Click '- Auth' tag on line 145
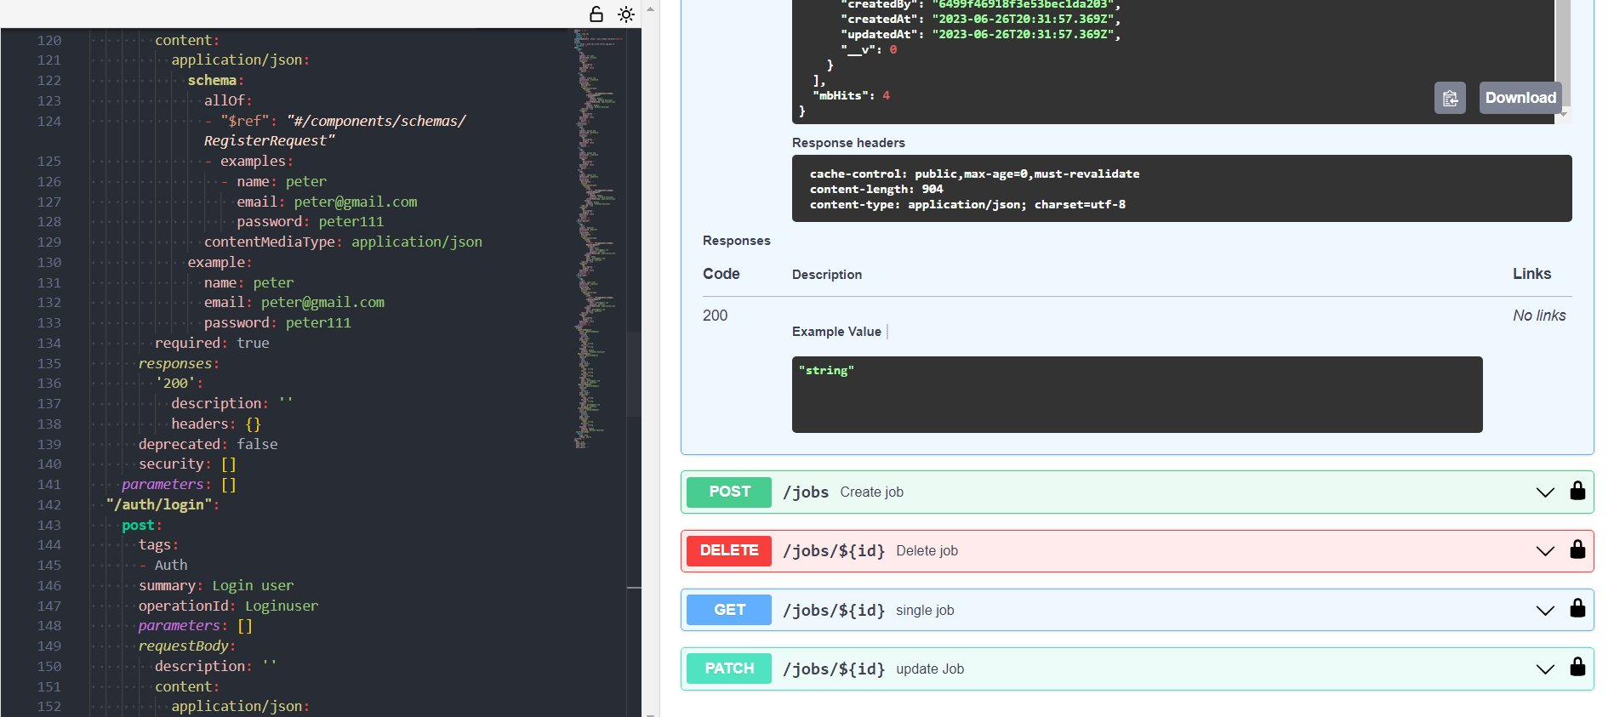The image size is (1614, 717). [163, 565]
